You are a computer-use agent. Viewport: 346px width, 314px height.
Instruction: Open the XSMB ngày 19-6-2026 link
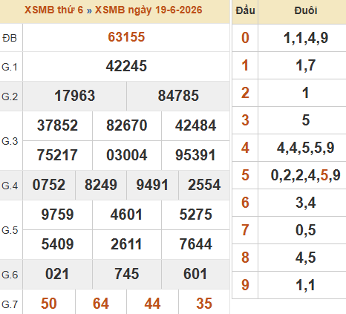pyautogui.click(x=148, y=10)
